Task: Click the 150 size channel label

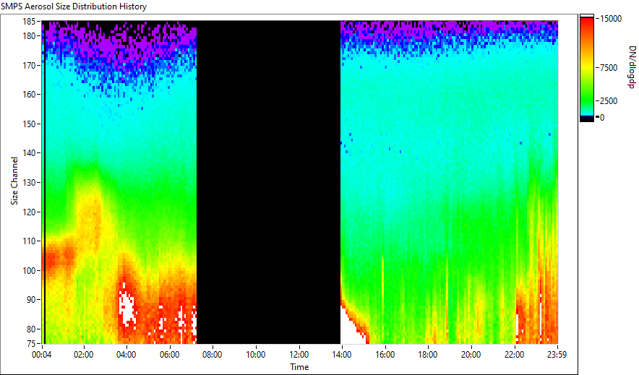Action: tap(30, 124)
